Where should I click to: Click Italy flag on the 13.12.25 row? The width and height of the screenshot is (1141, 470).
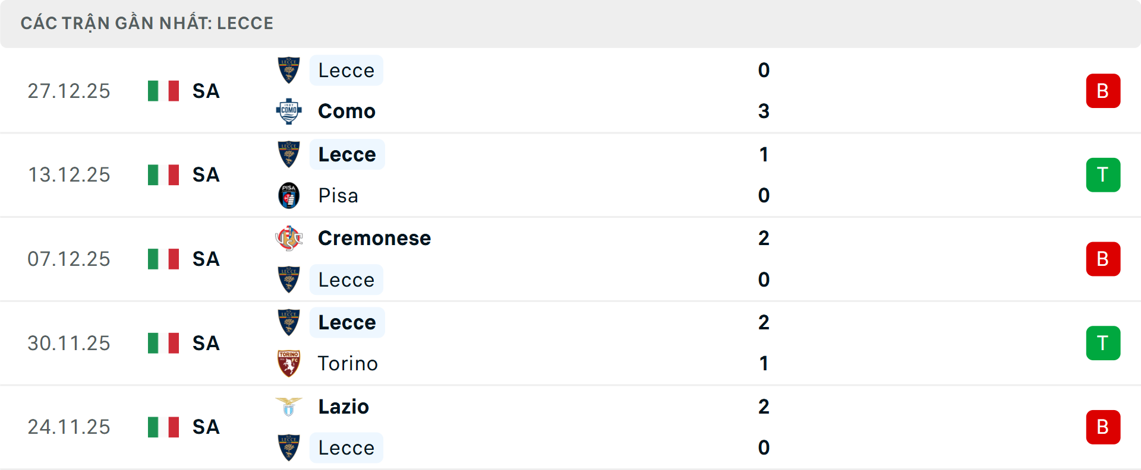click(x=163, y=175)
